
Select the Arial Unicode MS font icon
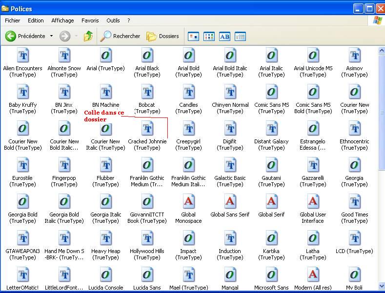click(x=313, y=55)
